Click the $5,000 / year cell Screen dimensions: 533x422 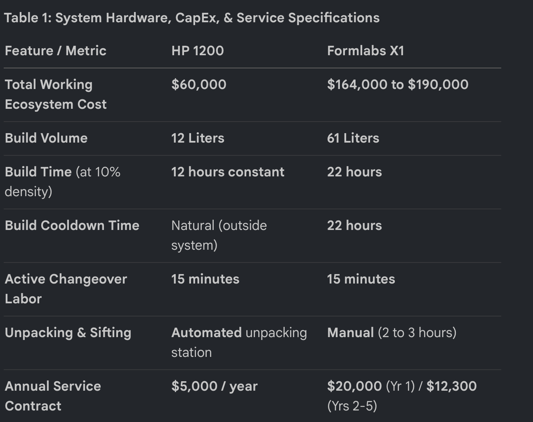215,386
